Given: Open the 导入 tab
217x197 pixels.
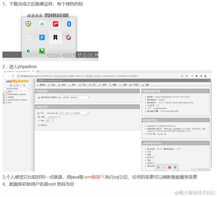Looking at the screenshot, I should pos(92,85).
